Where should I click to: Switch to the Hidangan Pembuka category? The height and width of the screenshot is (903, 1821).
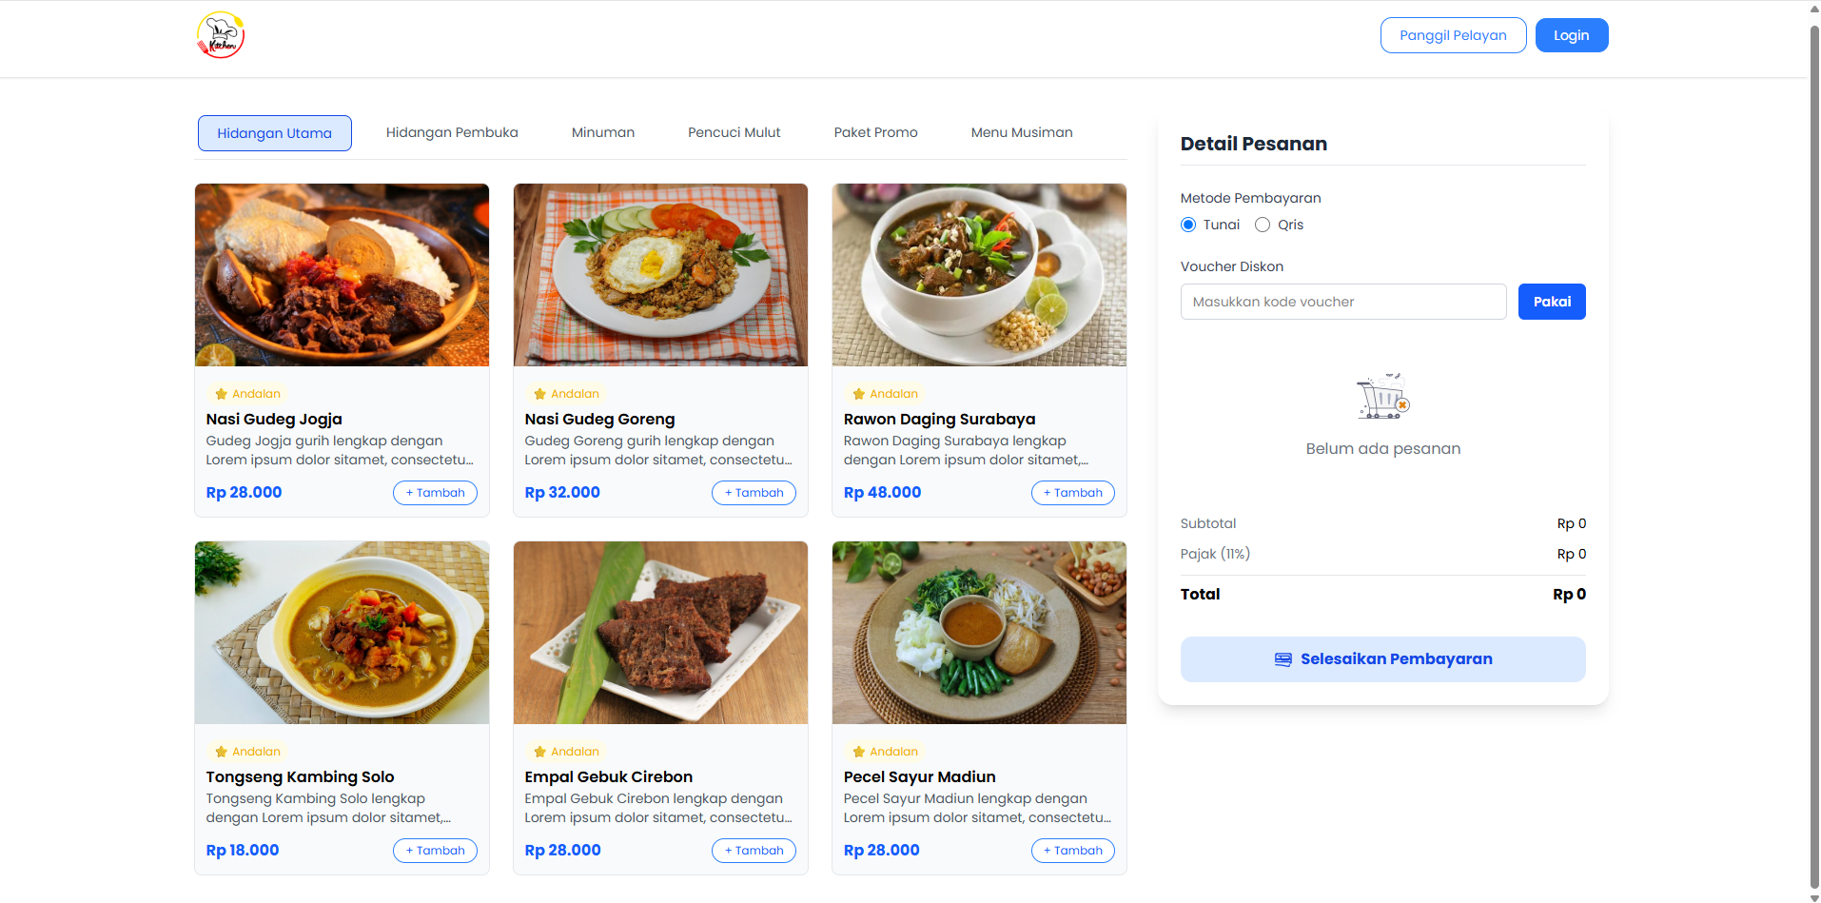451,132
